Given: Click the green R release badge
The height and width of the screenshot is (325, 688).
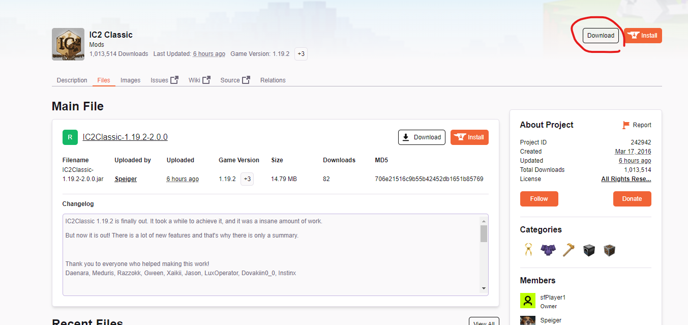Looking at the screenshot, I should pos(70,137).
